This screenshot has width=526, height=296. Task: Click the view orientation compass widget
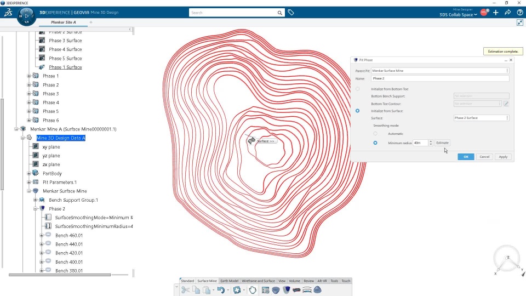tap(508, 260)
